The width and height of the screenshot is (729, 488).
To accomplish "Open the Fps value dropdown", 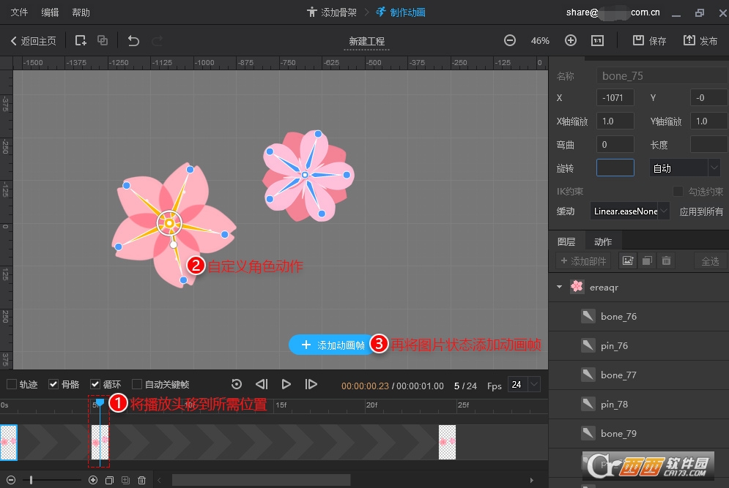I will pyautogui.click(x=533, y=384).
